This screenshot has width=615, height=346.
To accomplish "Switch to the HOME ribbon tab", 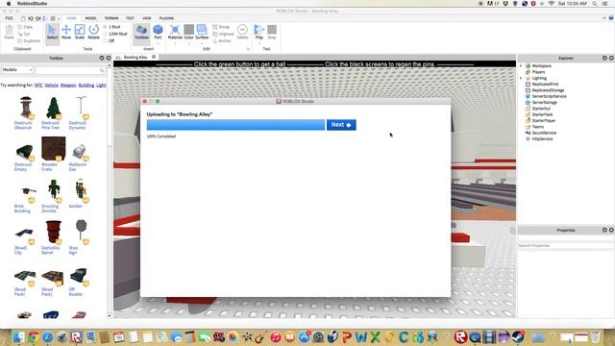I will (71, 18).
